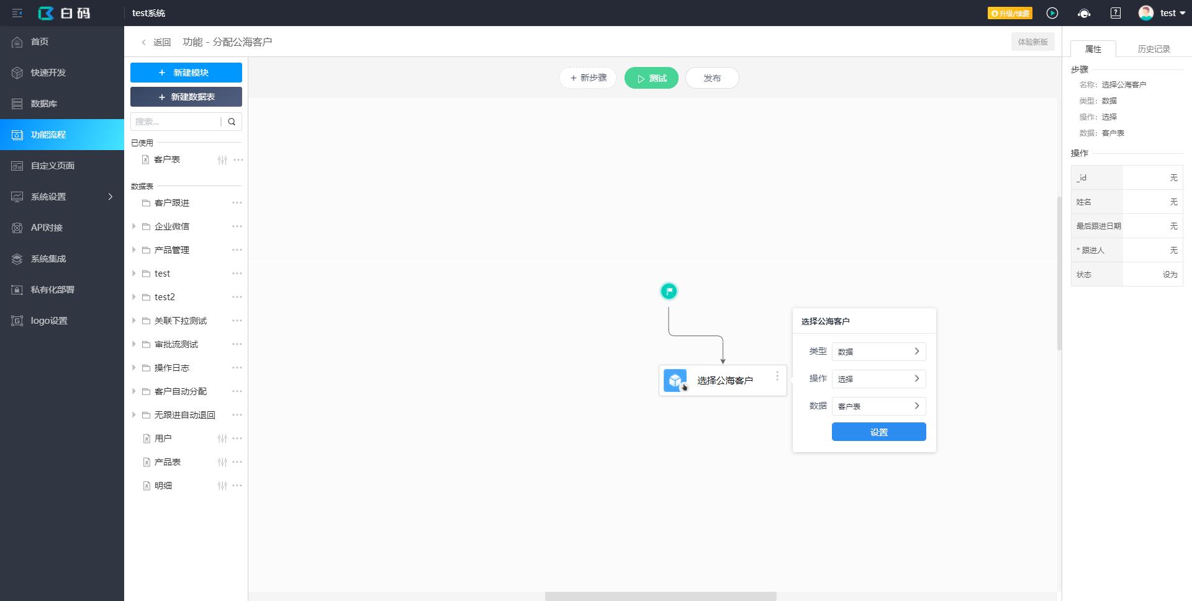Viewport: 1192px width, 601px height.
Task: Select the 产品表 table
Action: click(x=168, y=462)
